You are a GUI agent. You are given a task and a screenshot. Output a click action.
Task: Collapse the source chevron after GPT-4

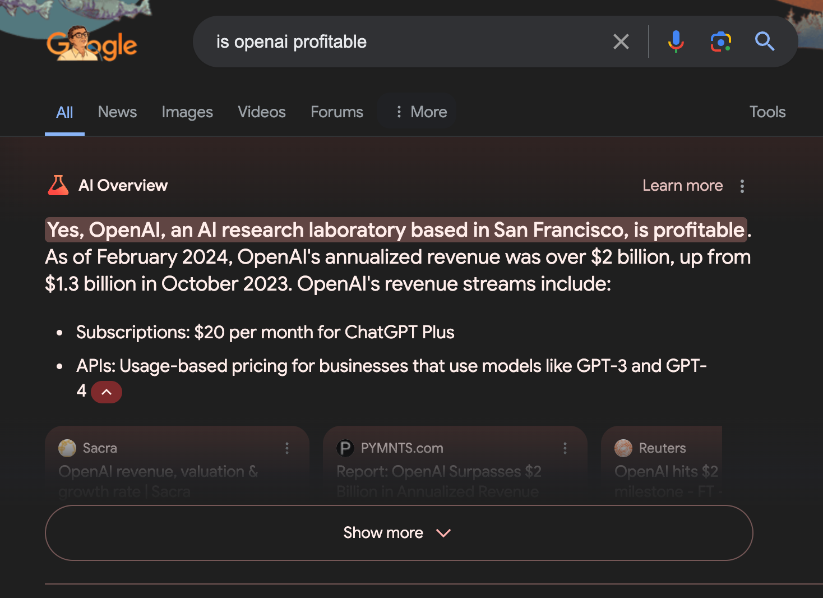(x=107, y=392)
